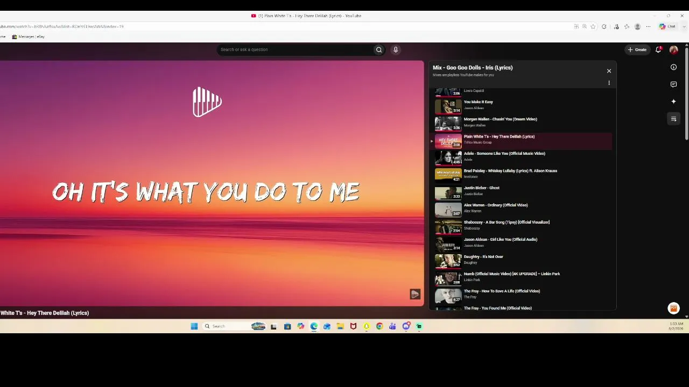The height and width of the screenshot is (387, 689).
Task: Open McAfee from the taskbar
Action: tap(353, 326)
